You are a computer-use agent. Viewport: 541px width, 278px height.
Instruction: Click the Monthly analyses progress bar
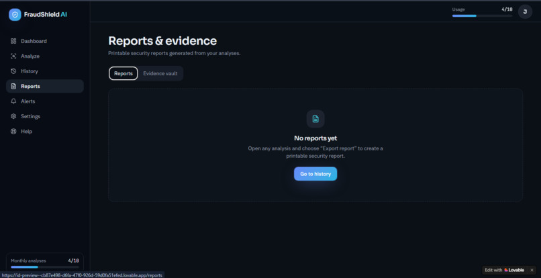click(x=45, y=267)
